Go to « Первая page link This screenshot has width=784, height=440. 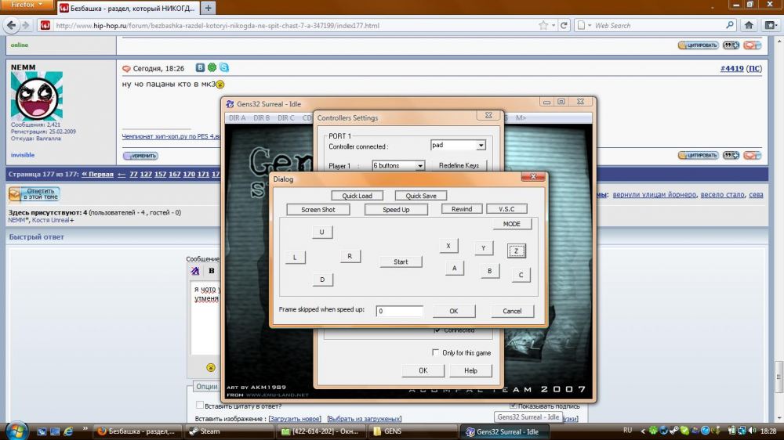[97, 175]
